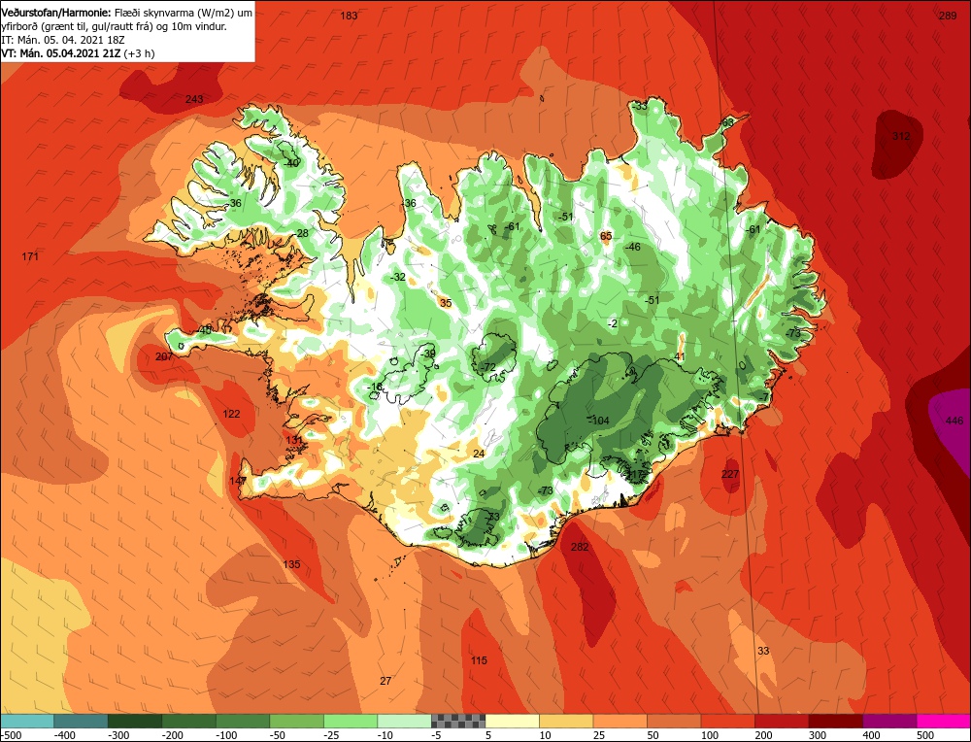Select the bright magenta above-500 swatch
This screenshot has height=742, width=971.
click(943, 721)
